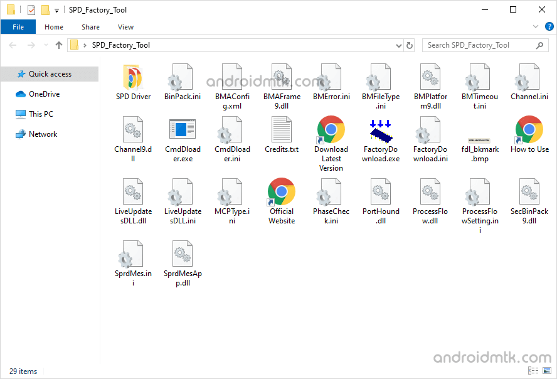Viewport: 557px width, 379px height.
Task: Select the BMAConfig.xml file
Action: (x=232, y=87)
